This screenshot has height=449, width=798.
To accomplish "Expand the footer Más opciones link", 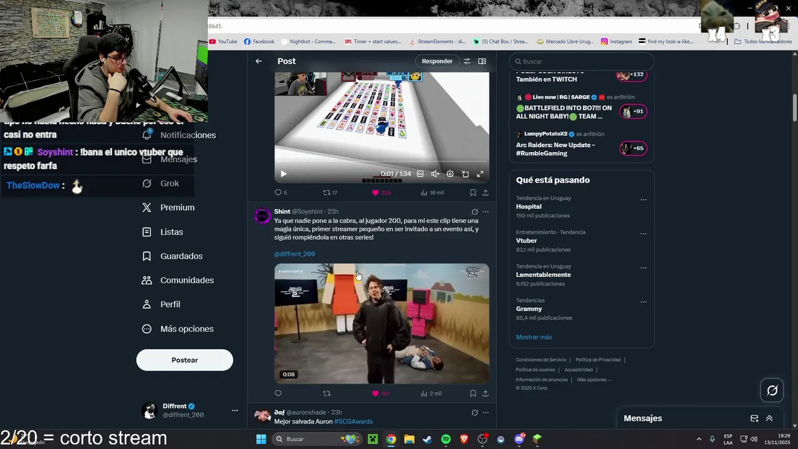I will click(594, 380).
